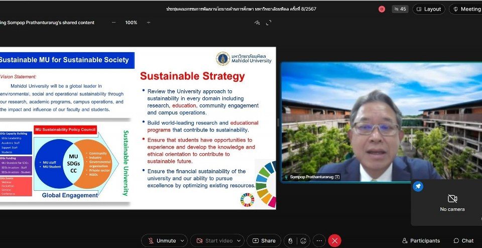The image size is (482, 248).
Task: Click the people icon beside Participants
Action: click(x=405, y=240)
